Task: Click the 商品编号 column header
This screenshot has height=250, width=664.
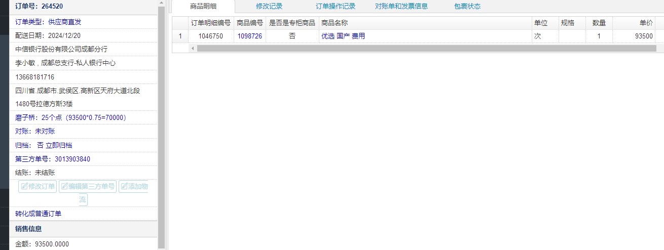Action: 250,23
